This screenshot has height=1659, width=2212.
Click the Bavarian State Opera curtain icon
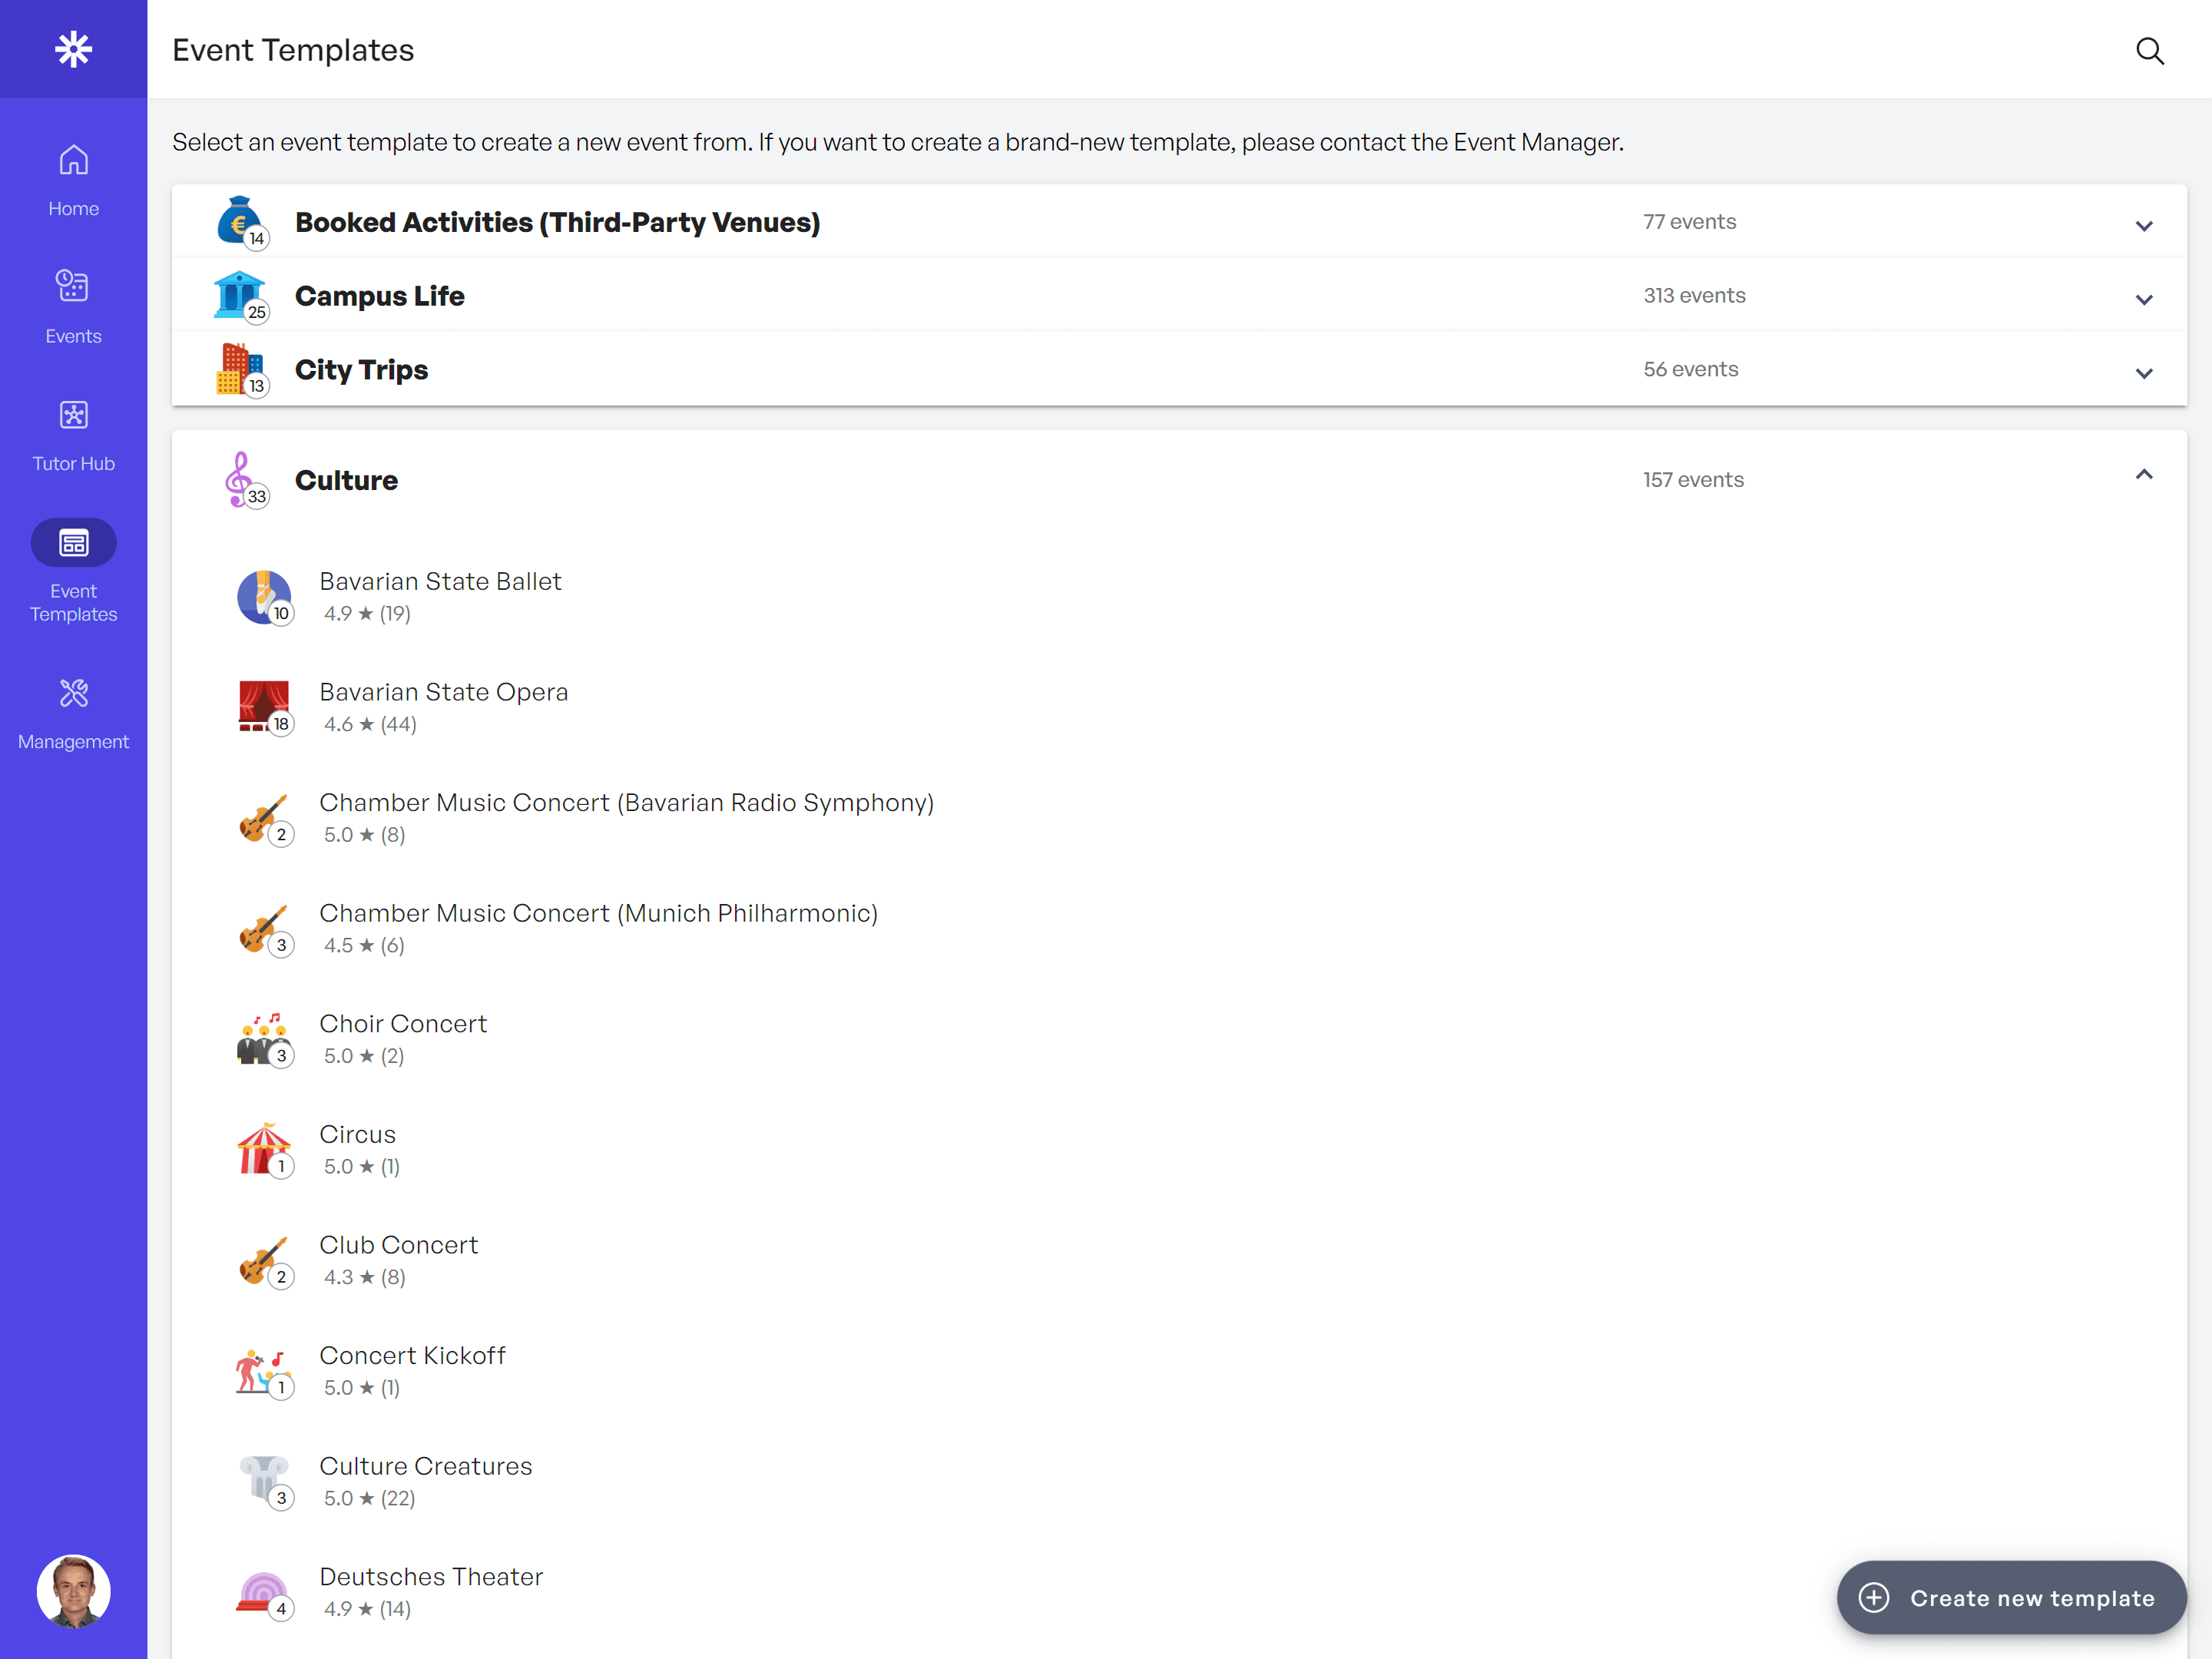[263, 707]
